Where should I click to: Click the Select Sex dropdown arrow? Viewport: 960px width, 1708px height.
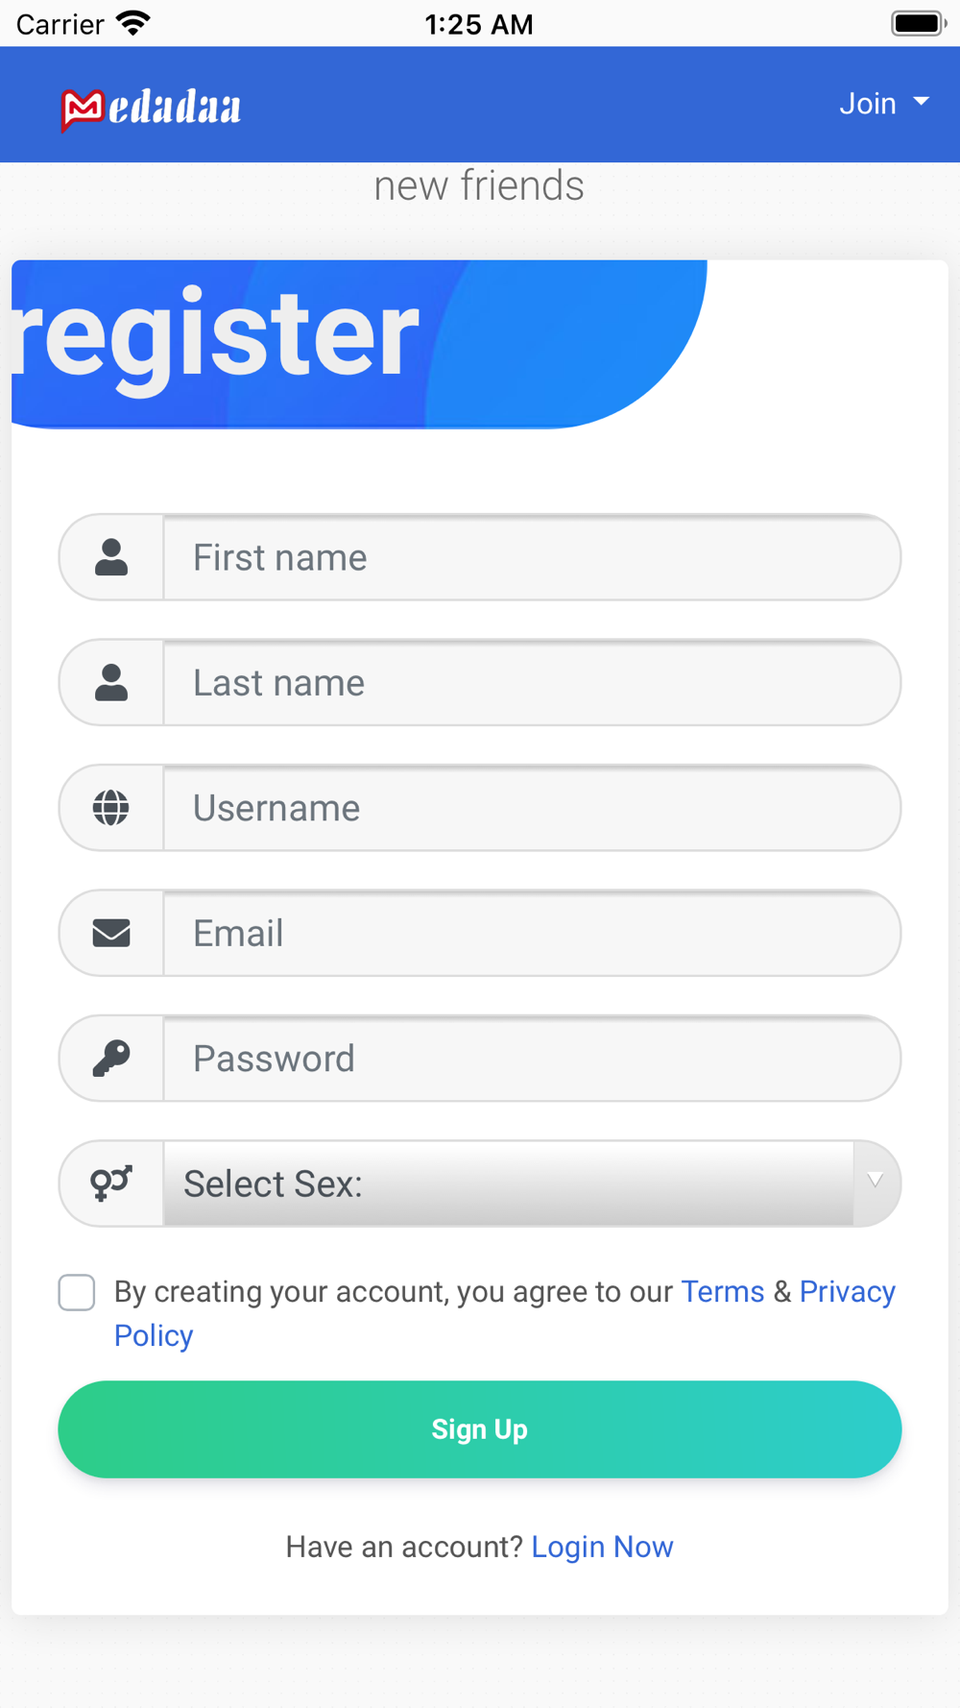(x=875, y=1182)
